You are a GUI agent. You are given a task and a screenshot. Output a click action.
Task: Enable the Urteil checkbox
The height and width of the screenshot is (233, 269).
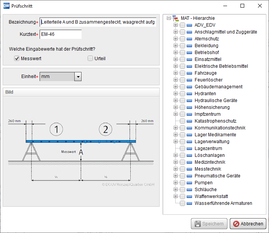pos(90,59)
